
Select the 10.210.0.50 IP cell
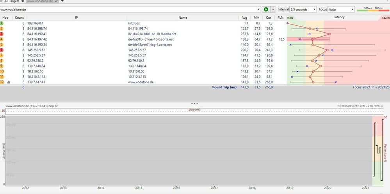click(x=35, y=71)
